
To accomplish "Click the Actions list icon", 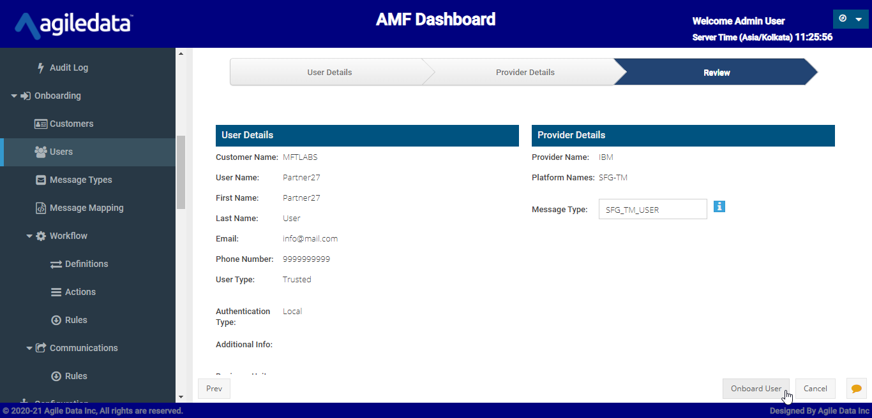I will 56,292.
